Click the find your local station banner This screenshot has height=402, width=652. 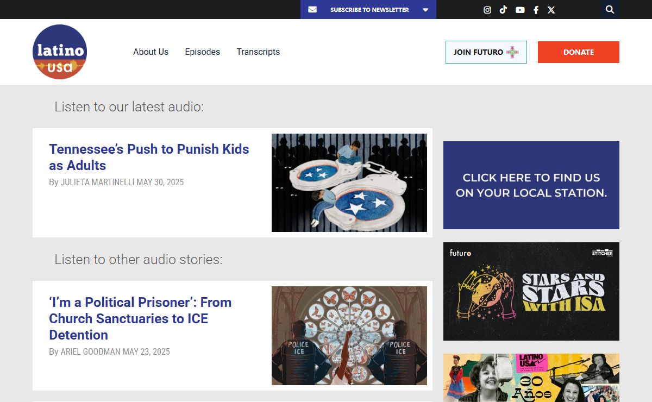pos(531,185)
